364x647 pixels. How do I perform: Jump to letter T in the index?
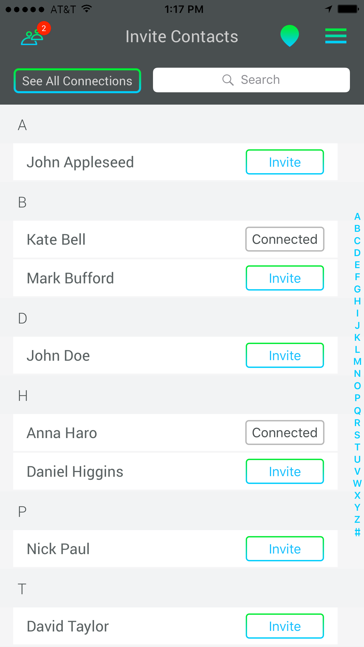[357, 447]
